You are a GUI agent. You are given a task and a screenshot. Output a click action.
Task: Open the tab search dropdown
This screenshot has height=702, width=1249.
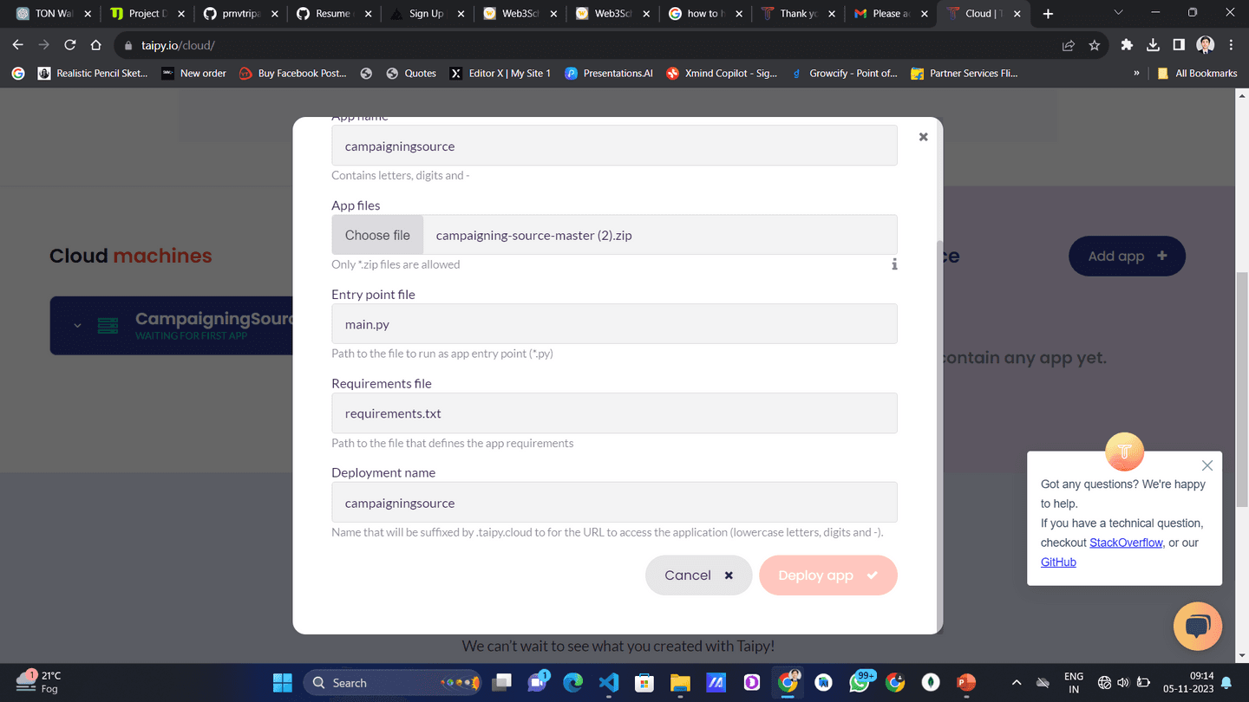(x=1118, y=13)
